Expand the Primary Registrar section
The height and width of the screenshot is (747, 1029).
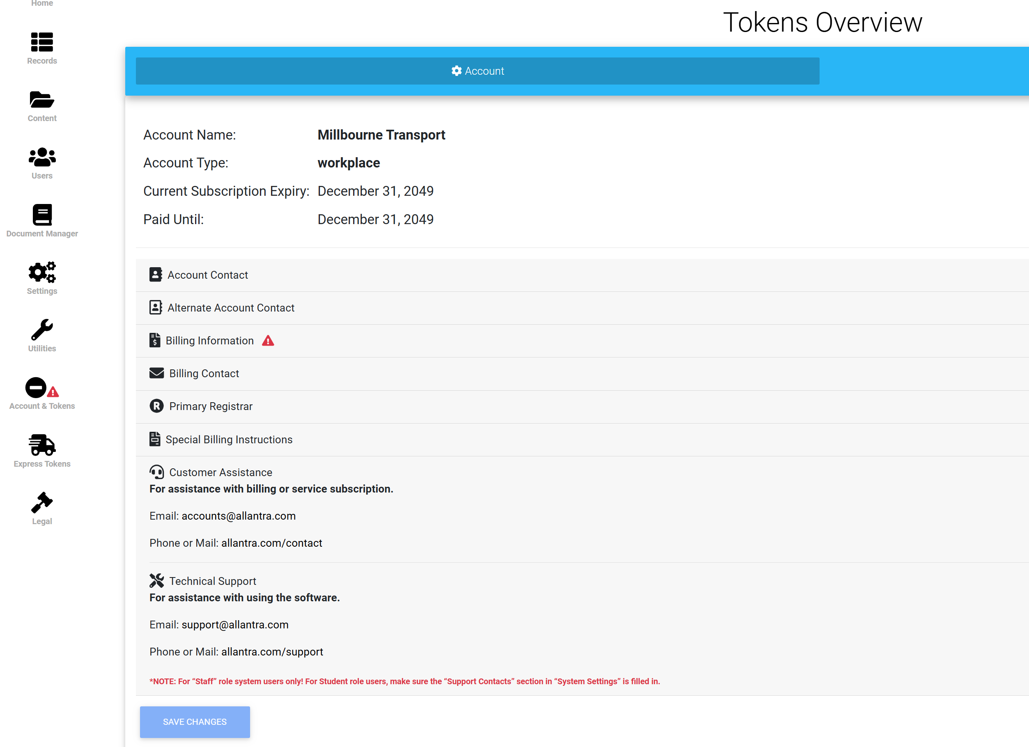tap(211, 406)
